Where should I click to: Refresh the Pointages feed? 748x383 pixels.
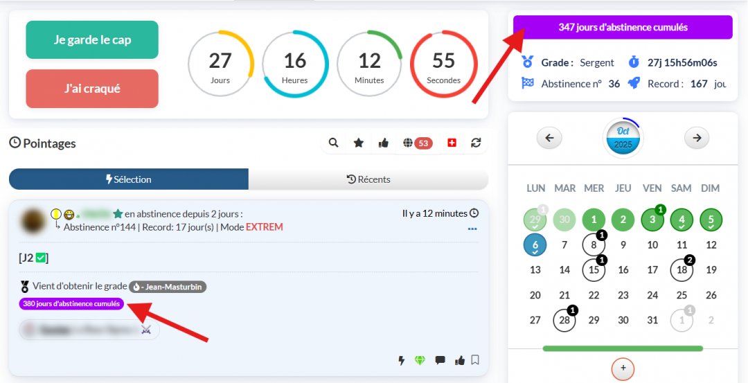click(475, 143)
